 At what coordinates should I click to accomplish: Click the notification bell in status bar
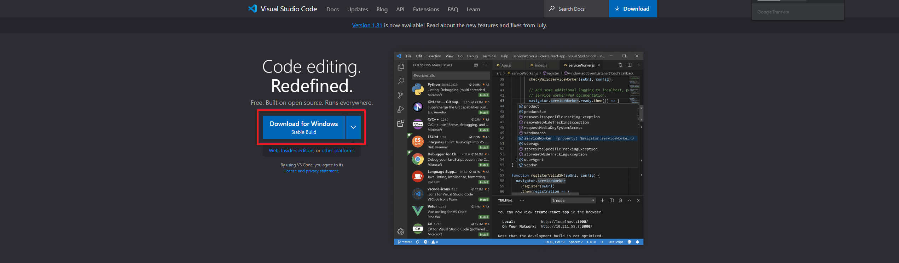[638, 242]
